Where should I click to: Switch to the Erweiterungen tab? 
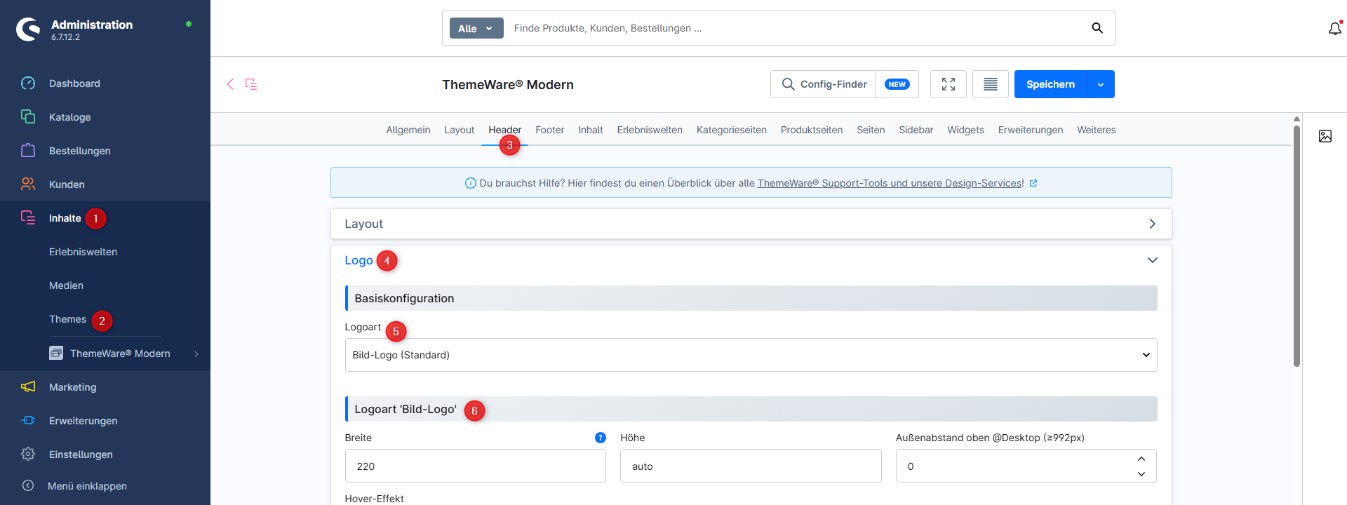[1031, 130]
